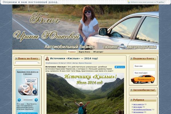
Task: Open the Об авторе! menu item
Action: [98, 52]
